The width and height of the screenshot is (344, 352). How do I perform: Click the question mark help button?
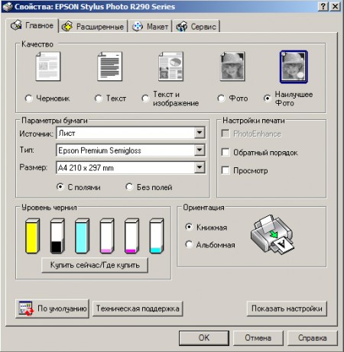[x=323, y=6]
